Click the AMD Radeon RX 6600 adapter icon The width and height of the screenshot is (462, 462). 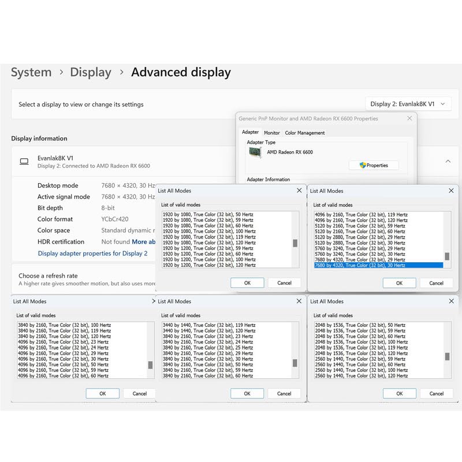255,152
